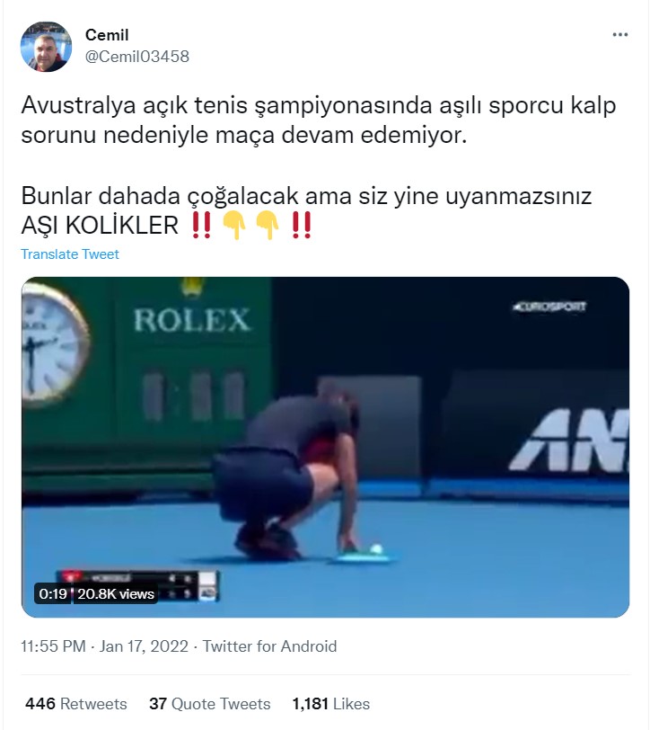View the 1,181 Likes list

pos(331,703)
